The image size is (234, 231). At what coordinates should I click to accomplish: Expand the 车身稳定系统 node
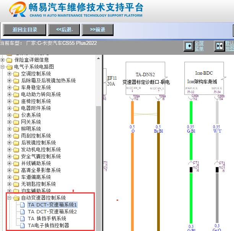click(9, 87)
